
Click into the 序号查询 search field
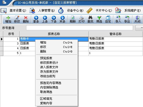80,28
